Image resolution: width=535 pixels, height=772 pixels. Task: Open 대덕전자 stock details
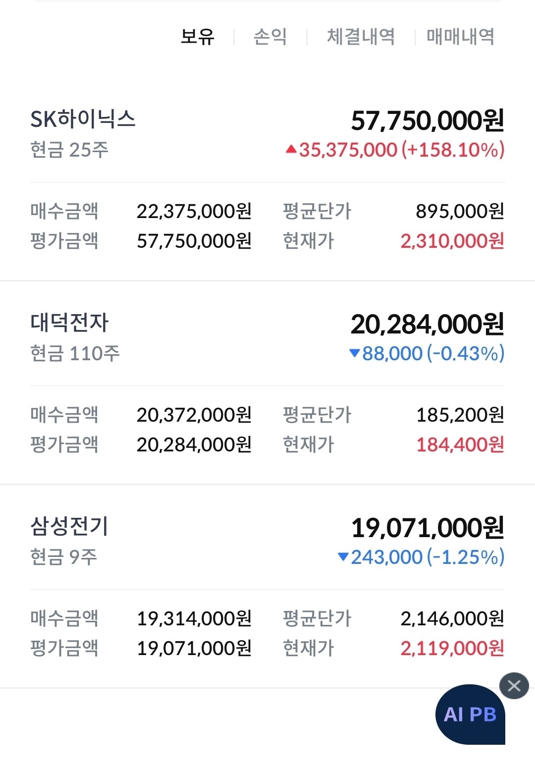(x=69, y=323)
